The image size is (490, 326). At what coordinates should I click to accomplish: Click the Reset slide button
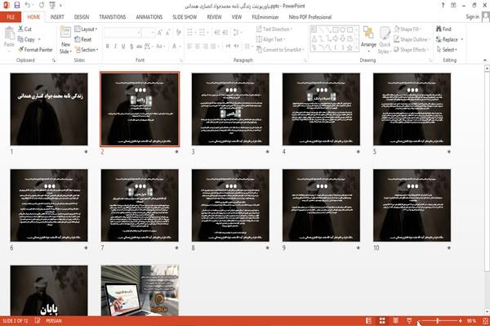83,39
